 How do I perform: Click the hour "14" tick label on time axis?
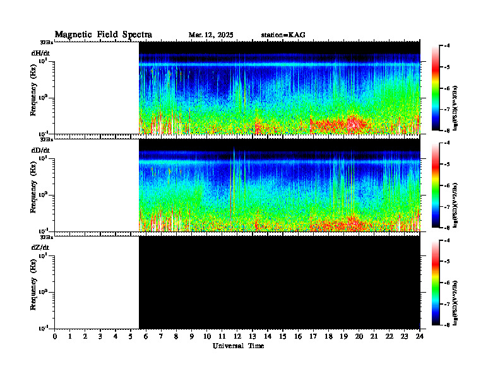pos(268,337)
